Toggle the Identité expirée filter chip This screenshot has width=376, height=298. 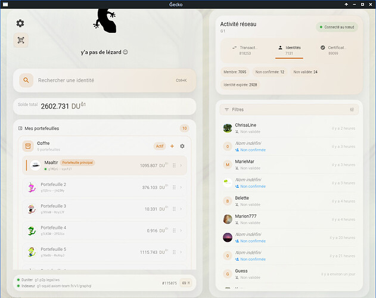point(240,85)
